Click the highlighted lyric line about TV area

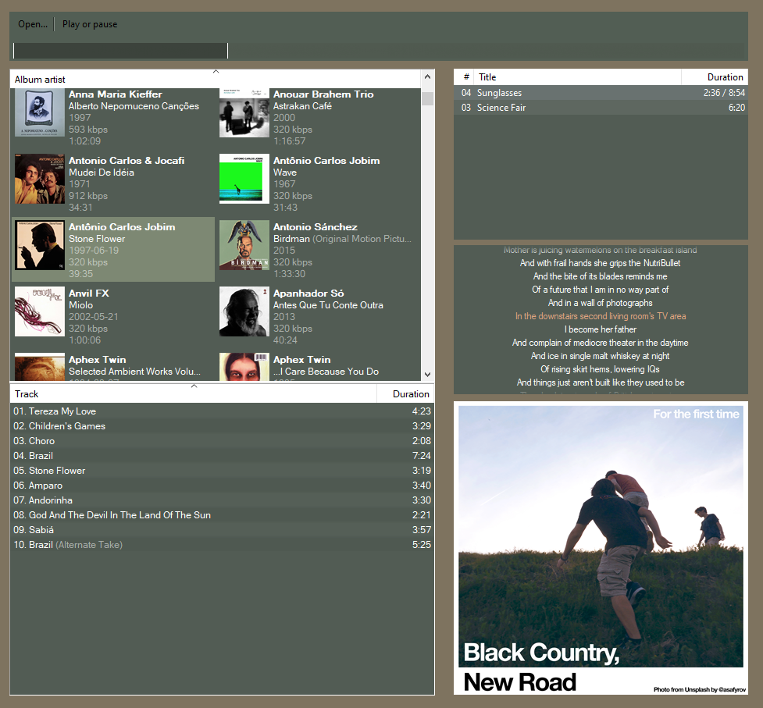[600, 316]
